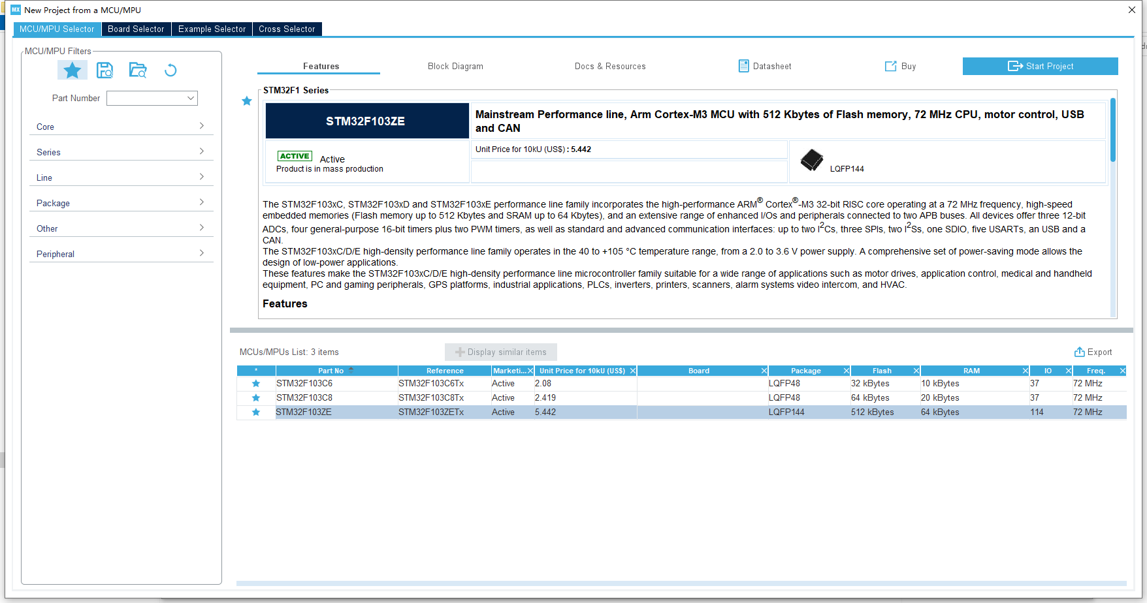This screenshot has height=603, width=1147.
Task: Open the Docs & Resources tab
Action: coord(610,66)
